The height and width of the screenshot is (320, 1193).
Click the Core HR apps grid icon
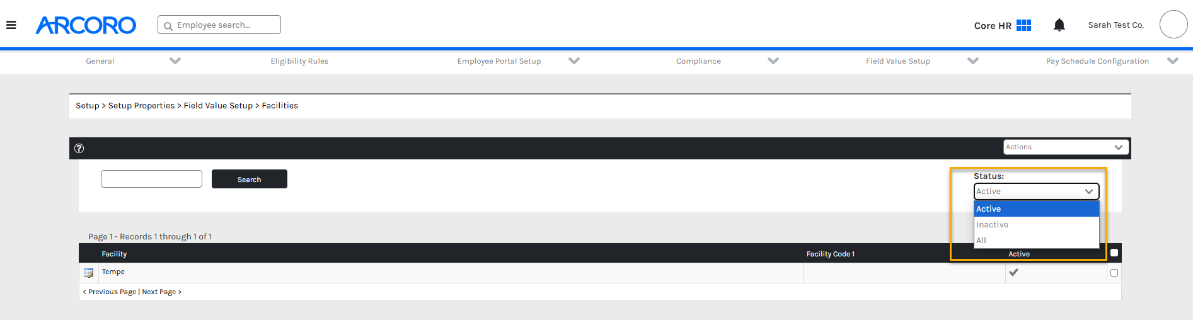coord(1024,25)
